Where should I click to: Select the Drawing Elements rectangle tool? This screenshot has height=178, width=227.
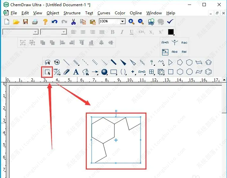point(114,72)
